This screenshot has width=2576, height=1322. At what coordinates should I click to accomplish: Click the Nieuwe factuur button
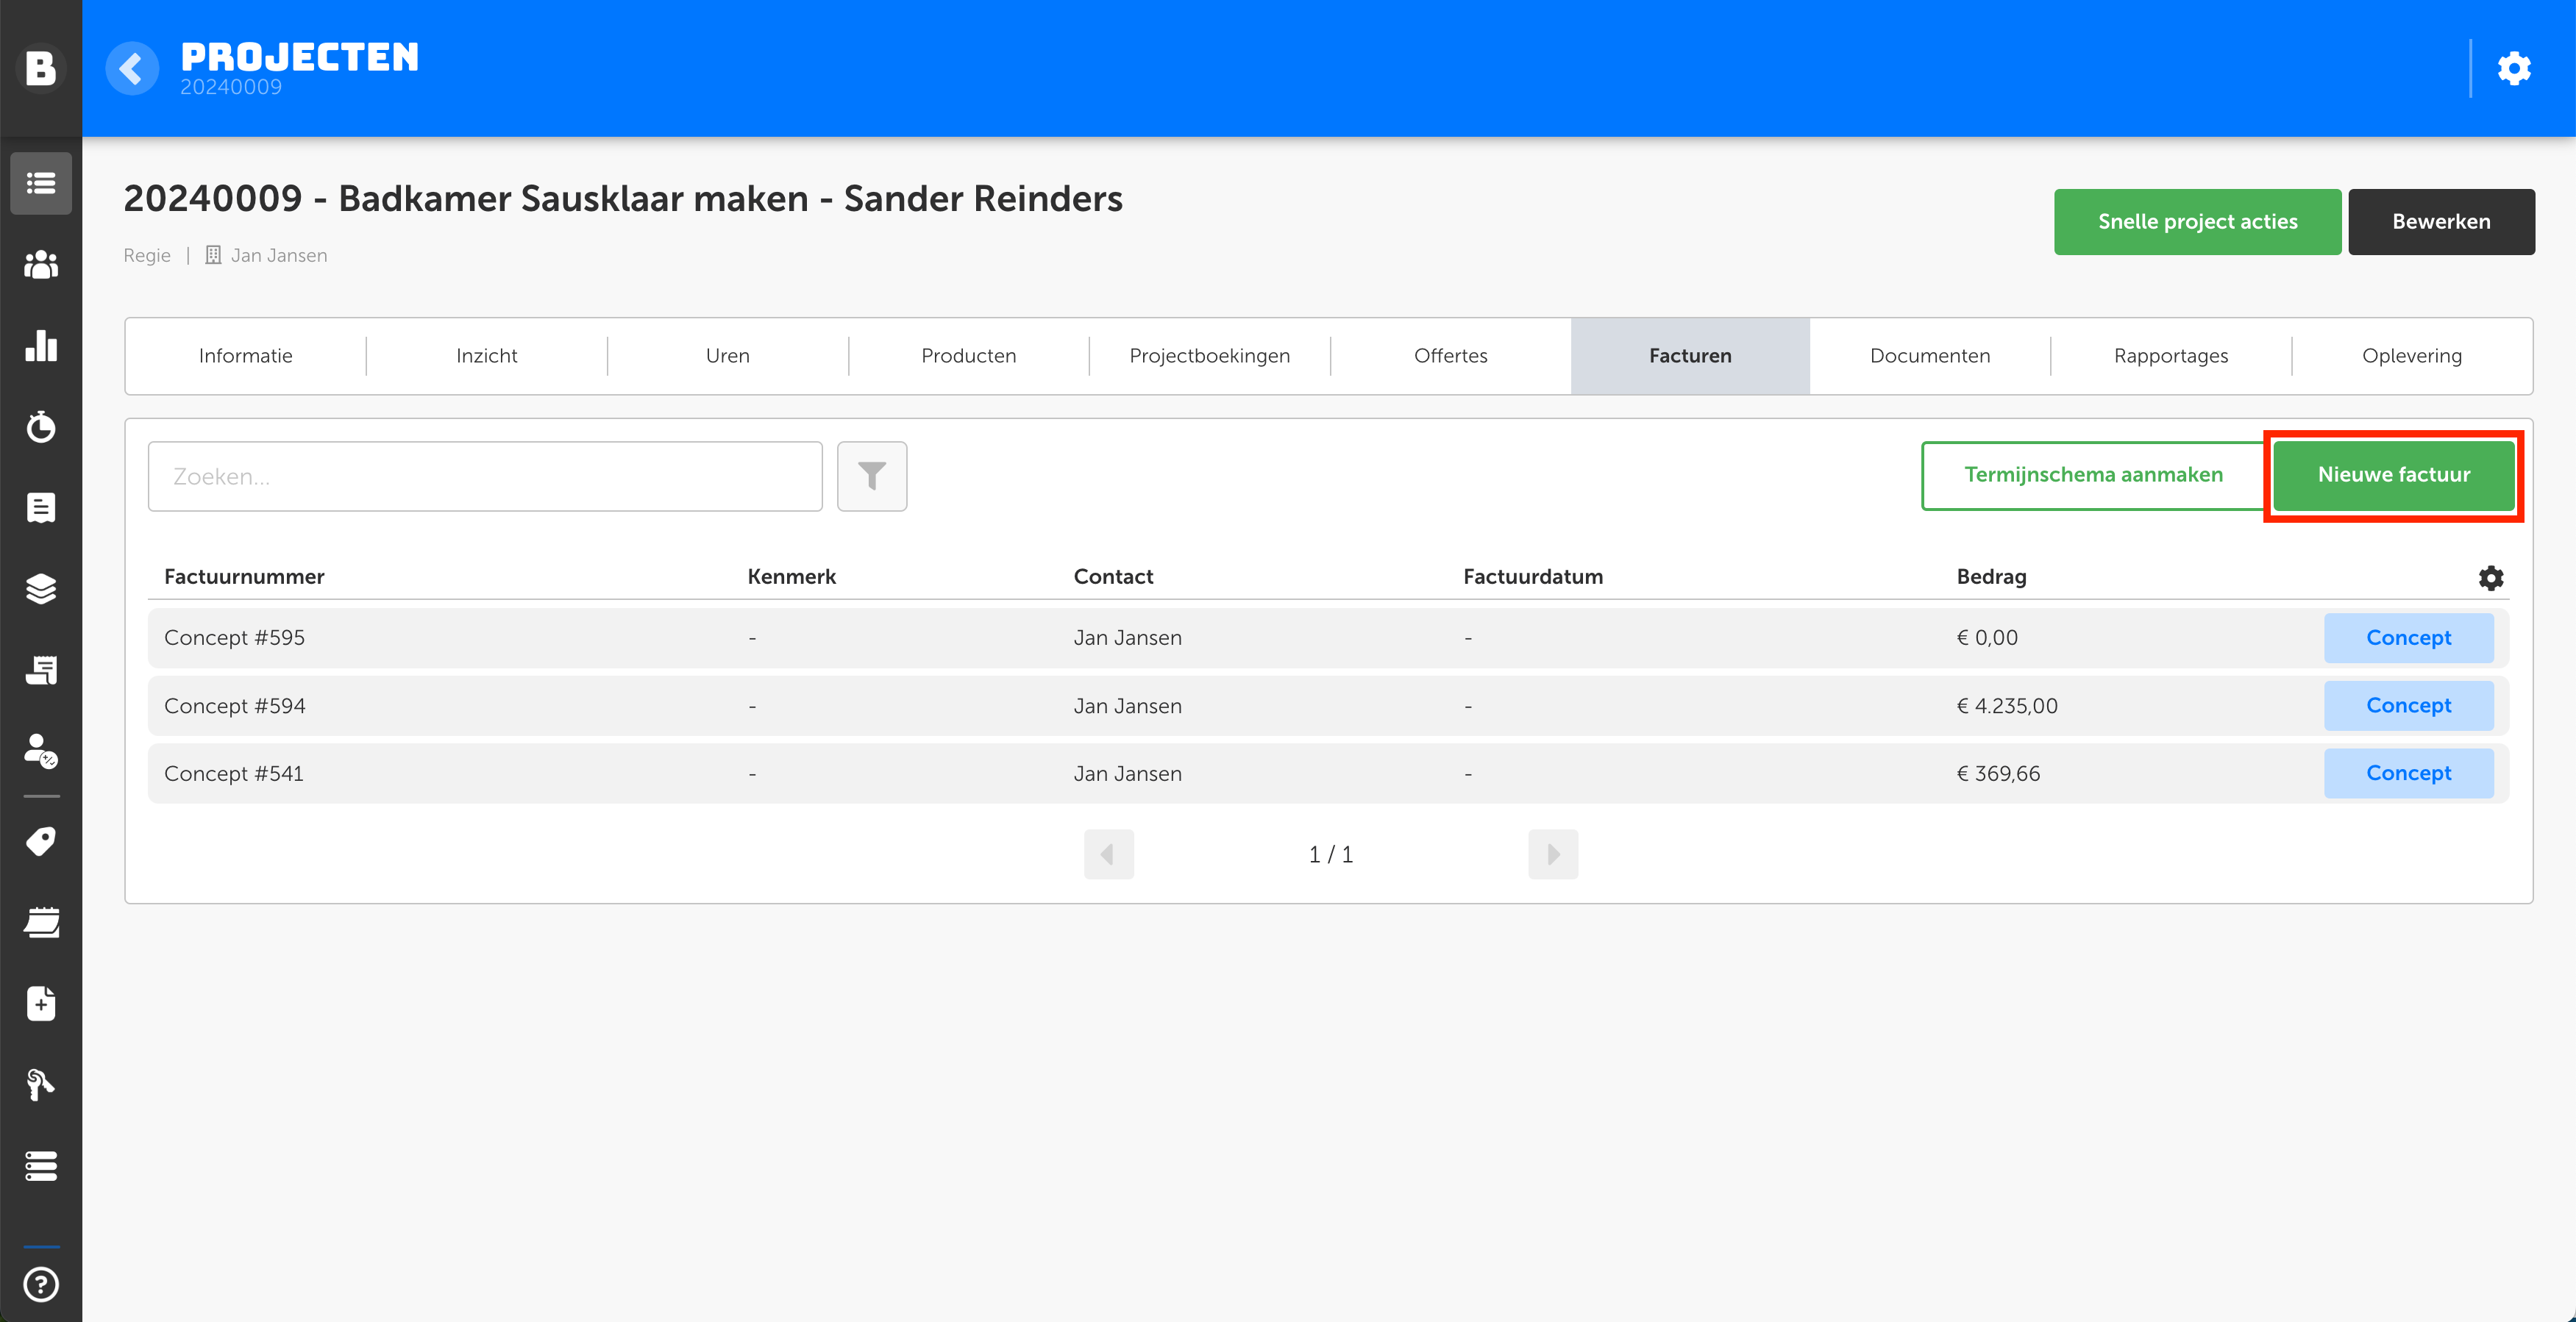[x=2393, y=476]
